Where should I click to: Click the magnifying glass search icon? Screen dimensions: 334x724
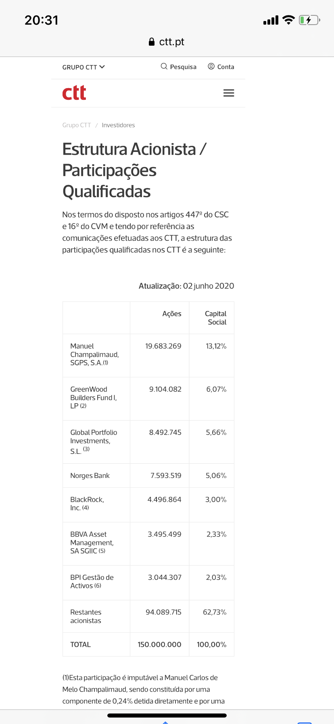[x=164, y=67]
